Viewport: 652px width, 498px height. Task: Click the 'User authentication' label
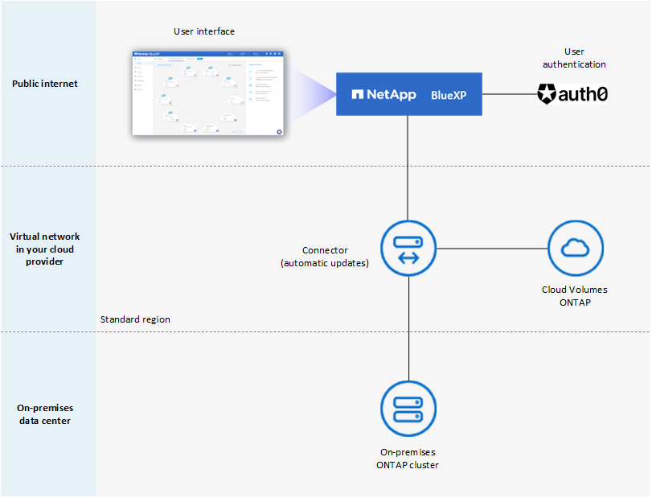[574, 58]
